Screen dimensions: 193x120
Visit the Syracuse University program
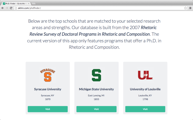coord(48,109)
